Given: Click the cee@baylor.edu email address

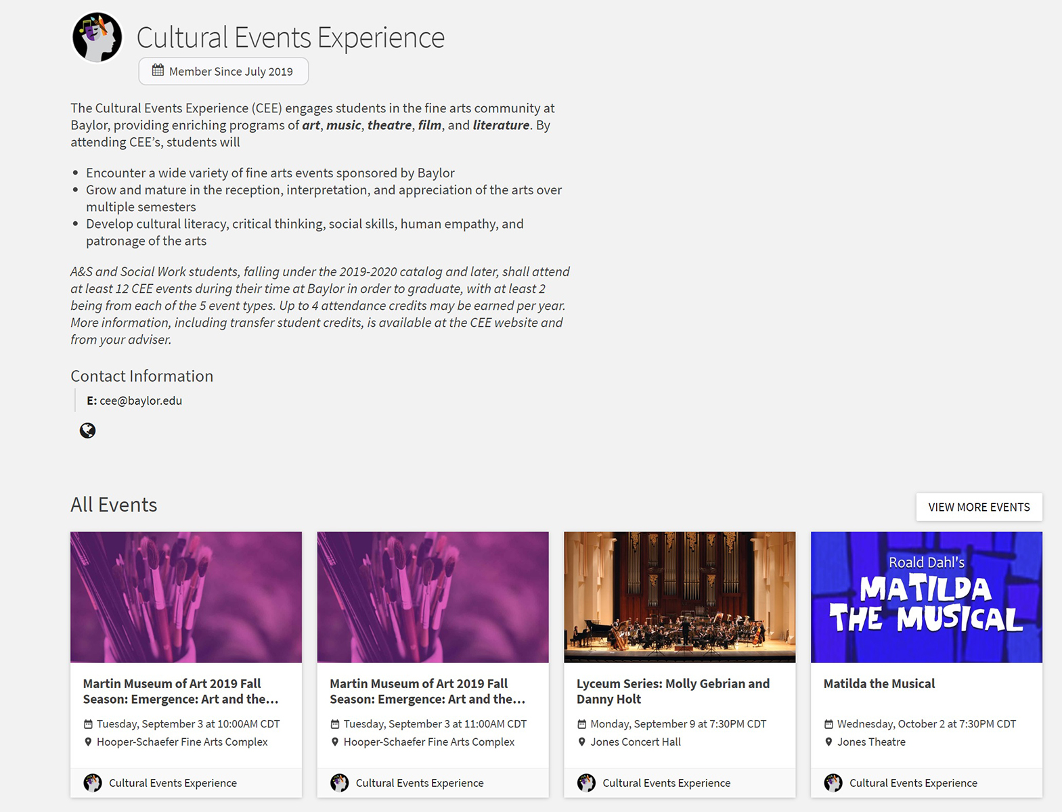Looking at the screenshot, I should pos(141,401).
